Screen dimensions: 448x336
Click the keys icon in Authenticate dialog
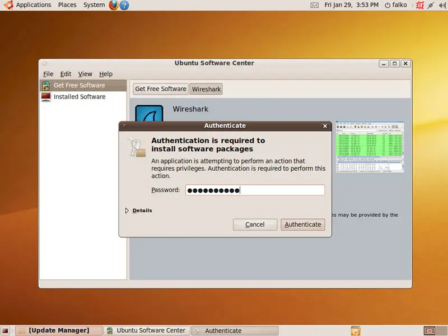[136, 147]
